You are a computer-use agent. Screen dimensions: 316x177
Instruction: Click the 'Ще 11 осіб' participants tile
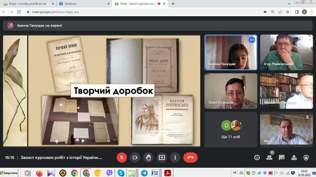231,129
